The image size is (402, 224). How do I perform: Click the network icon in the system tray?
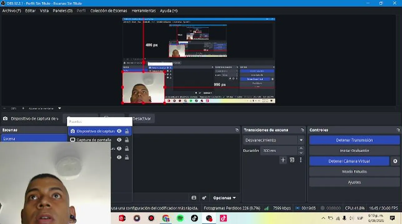pyautogui.click(x=337, y=218)
